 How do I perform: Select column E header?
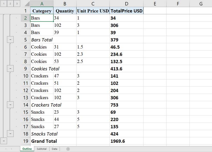tap(155, 4)
